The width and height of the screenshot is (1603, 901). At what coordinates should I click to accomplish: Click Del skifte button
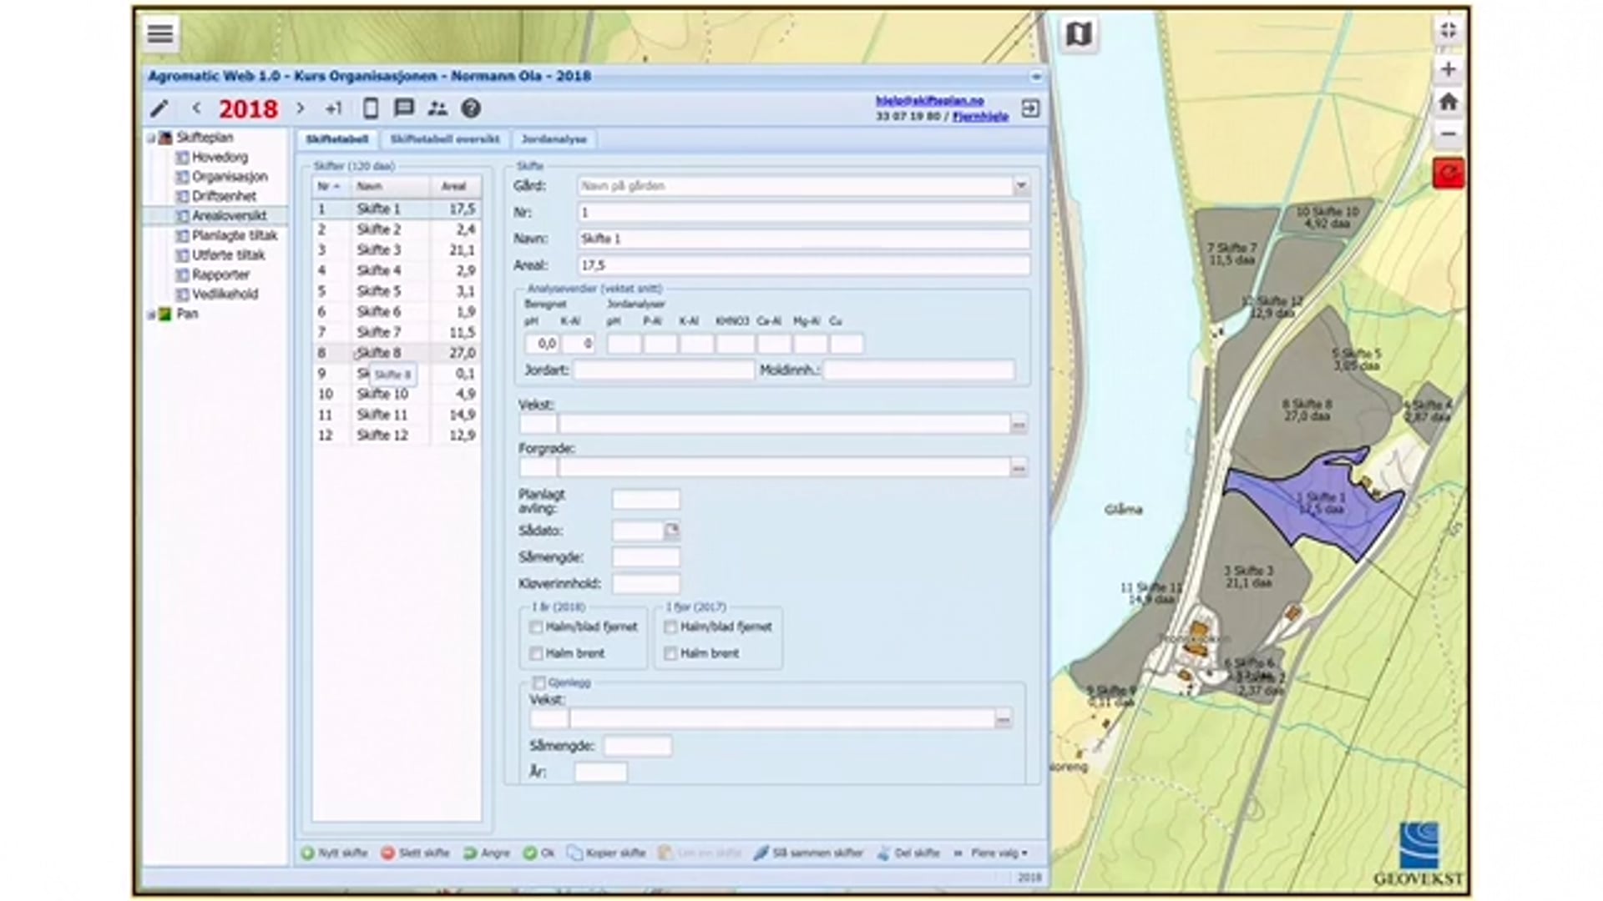coord(908,853)
